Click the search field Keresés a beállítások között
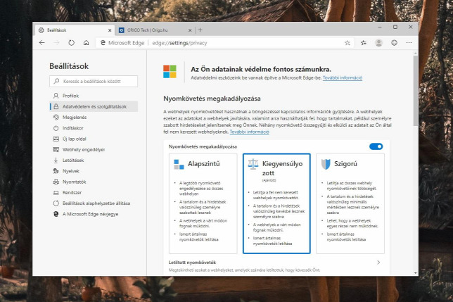The height and width of the screenshot is (302, 453). pos(94,81)
